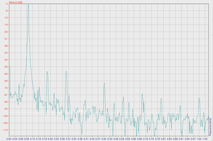Click the "-75" dB tick label
The image size is (213, 141).
6,88
